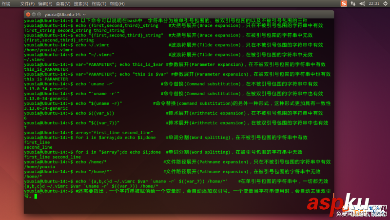Viewport: 390px width, 220px height.
Task: Click the terminal cursor block
Action: (x=36, y=197)
